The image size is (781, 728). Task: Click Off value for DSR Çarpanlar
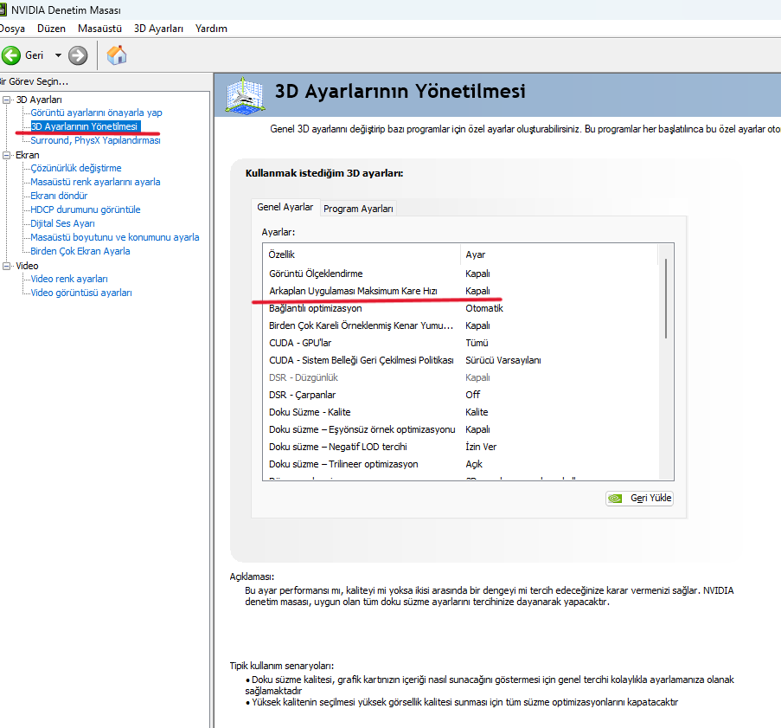click(473, 395)
